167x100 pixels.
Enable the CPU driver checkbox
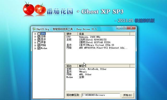click(x=39, y=34)
